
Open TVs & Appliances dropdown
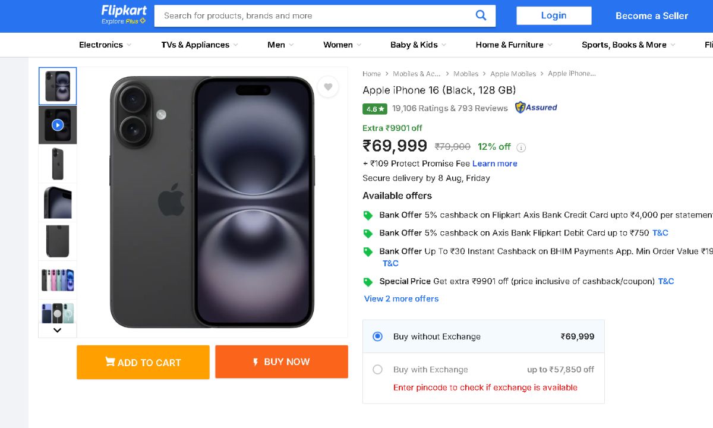click(x=199, y=45)
